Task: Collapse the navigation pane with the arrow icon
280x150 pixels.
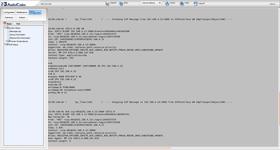Action: coord(44,23)
